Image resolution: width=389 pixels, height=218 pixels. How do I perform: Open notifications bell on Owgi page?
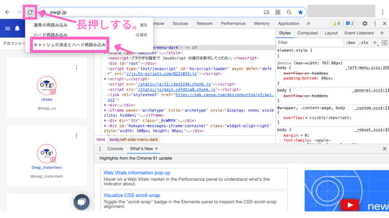(17, 28)
